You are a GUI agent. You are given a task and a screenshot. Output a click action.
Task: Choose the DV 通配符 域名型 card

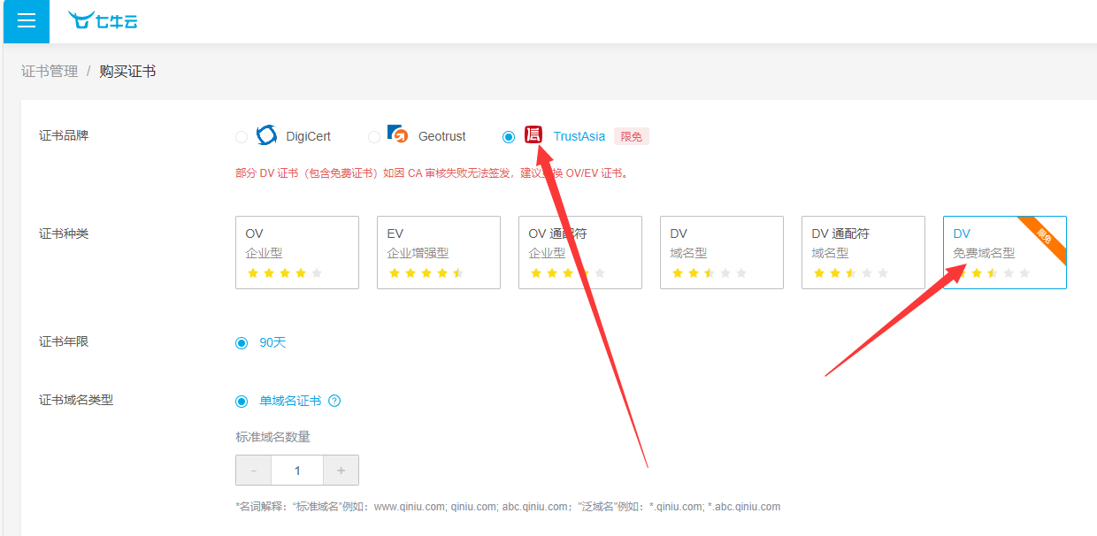pos(863,252)
